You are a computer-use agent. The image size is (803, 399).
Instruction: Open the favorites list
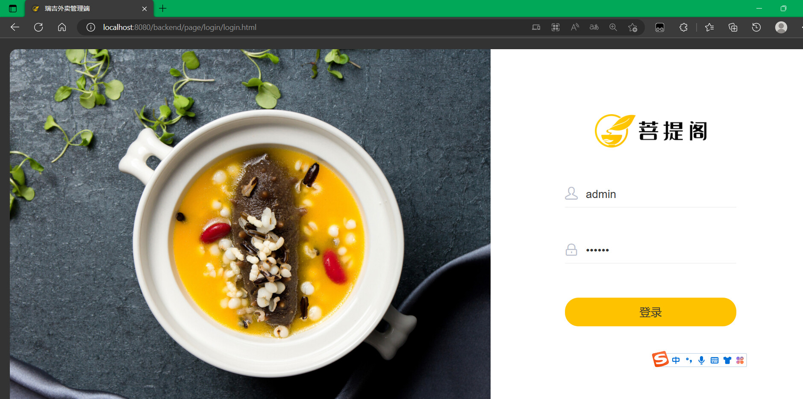tap(709, 27)
